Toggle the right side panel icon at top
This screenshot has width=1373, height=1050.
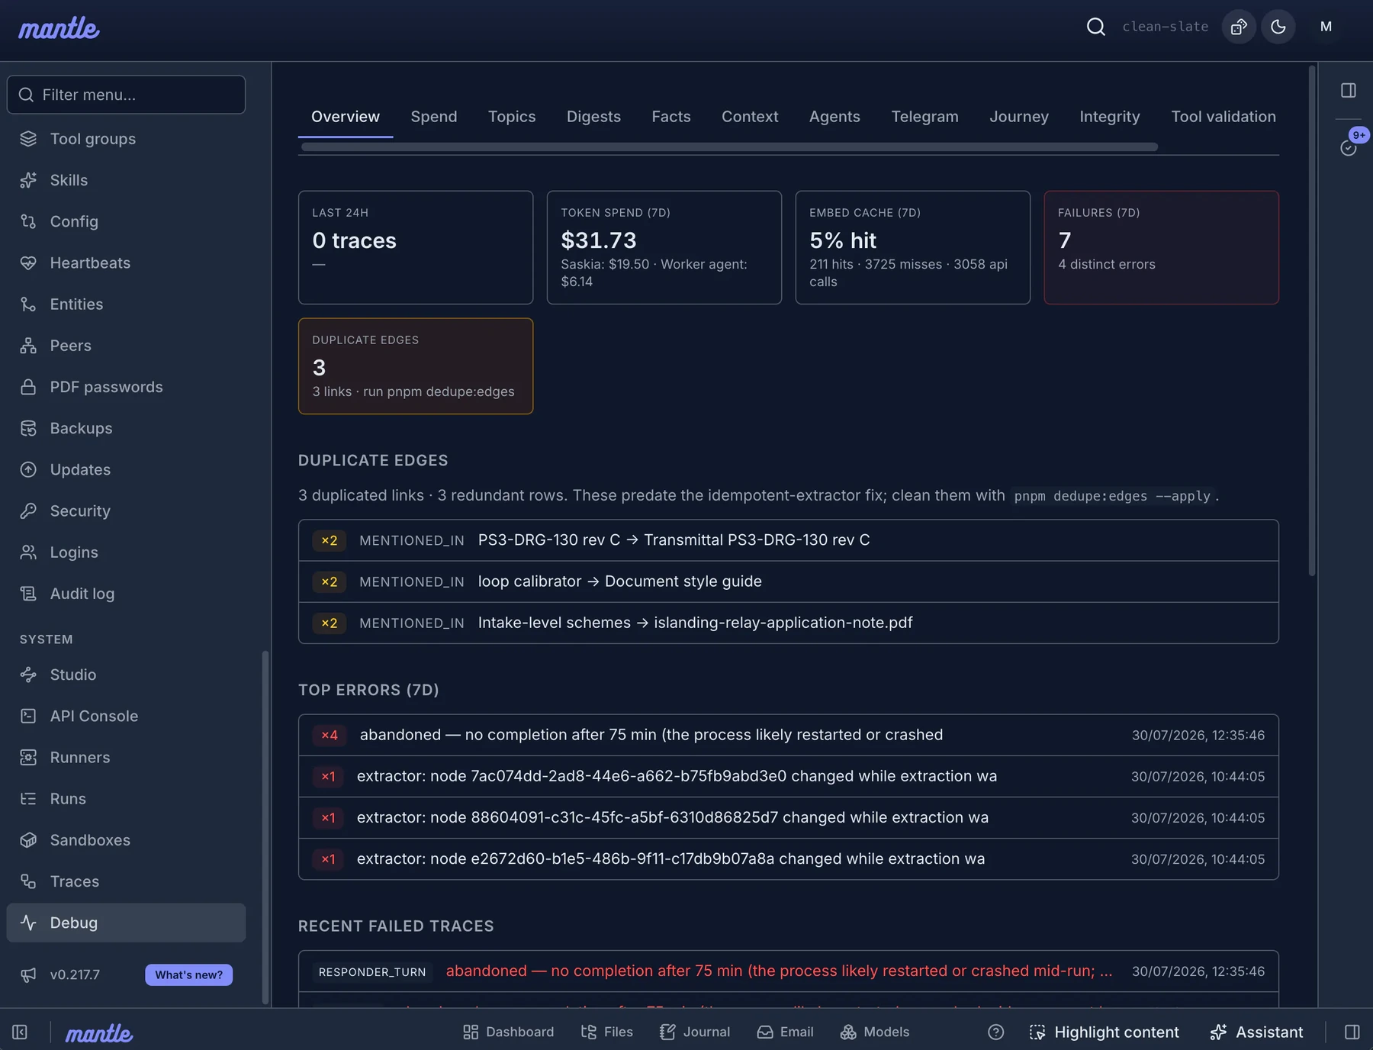[1349, 90]
